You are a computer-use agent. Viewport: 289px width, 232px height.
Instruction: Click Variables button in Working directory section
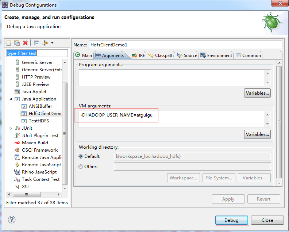254,178
